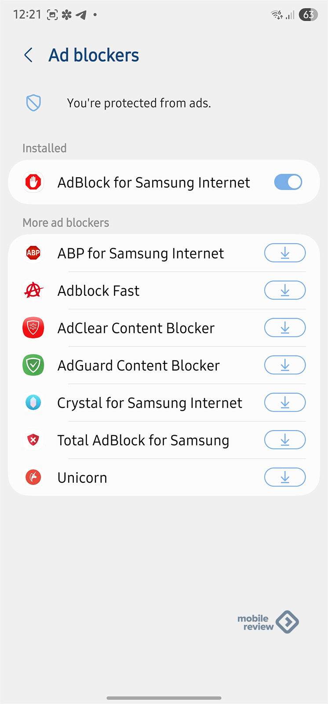Image resolution: width=328 pixels, height=704 pixels.
Task: Tap the green AdGuard shield icon
Action: pyautogui.click(x=33, y=365)
